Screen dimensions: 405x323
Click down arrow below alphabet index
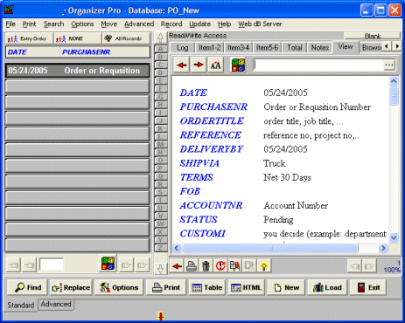pos(160,269)
